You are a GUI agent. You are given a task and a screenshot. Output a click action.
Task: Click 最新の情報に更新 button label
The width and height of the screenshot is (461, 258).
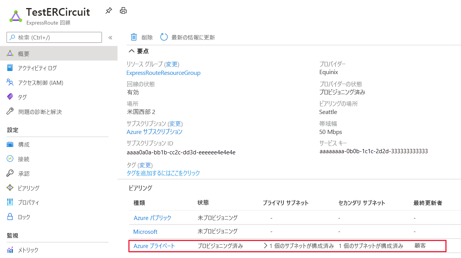click(193, 37)
